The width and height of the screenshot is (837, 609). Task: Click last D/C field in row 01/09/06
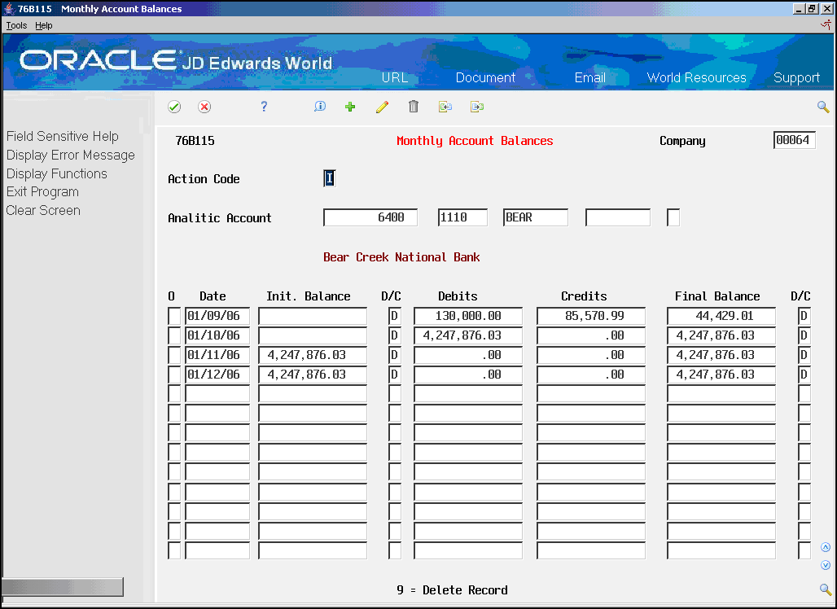point(804,316)
